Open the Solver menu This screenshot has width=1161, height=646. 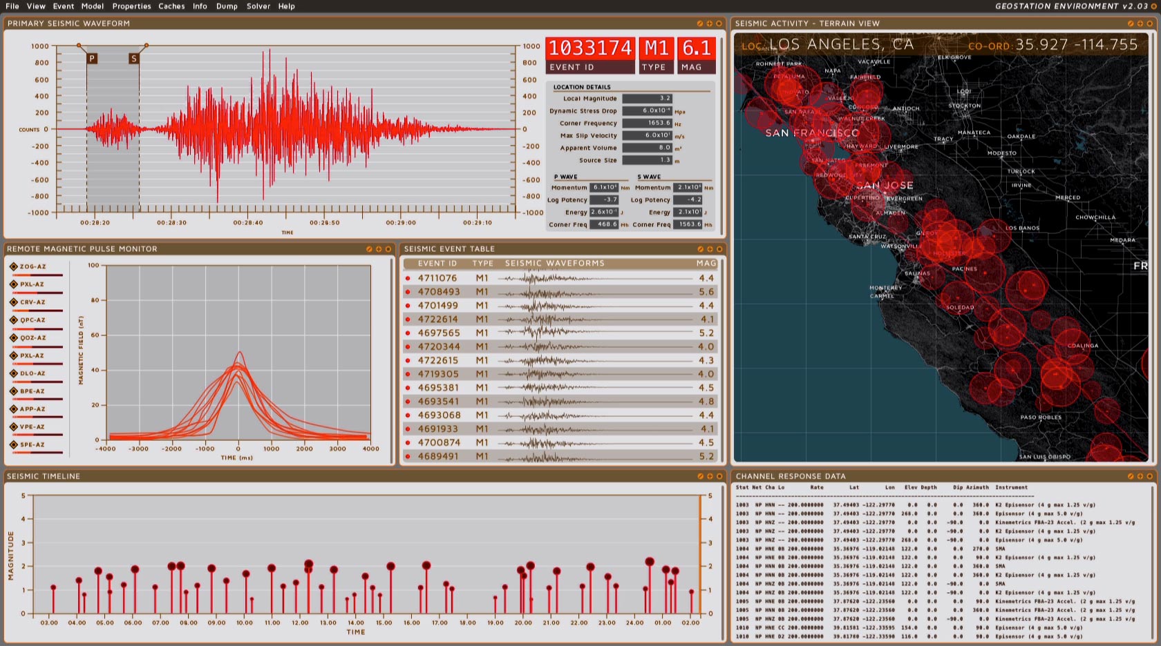click(x=258, y=6)
